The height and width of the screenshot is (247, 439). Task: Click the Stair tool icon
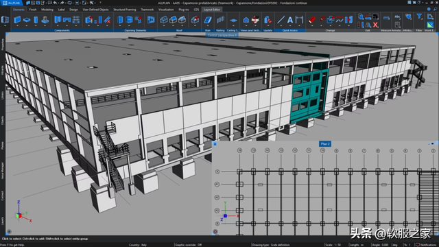point(207,20)
